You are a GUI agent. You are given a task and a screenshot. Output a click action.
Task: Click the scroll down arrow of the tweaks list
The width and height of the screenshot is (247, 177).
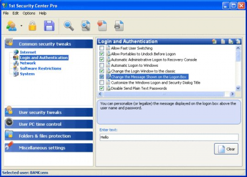pyautogui.click(x=238, y=88)
